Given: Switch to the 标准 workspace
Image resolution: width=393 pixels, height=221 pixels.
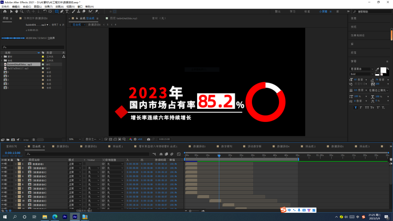Looking at the screenshot, I should pyautogui.click(x=307, y=11).
